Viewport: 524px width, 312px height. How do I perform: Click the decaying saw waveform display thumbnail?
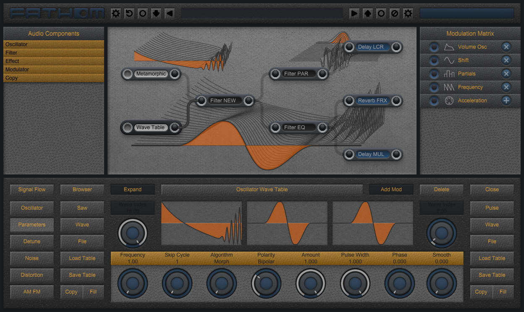(x=202, y=223)
